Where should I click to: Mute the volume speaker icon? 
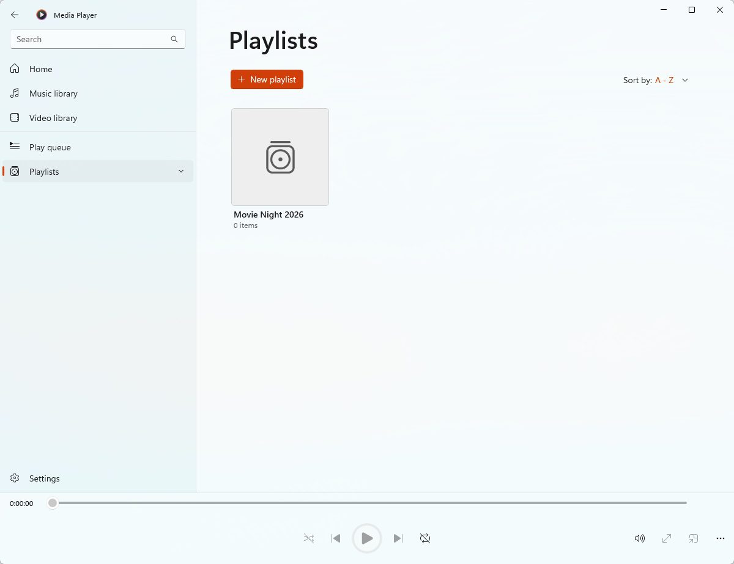pos(640,538)
